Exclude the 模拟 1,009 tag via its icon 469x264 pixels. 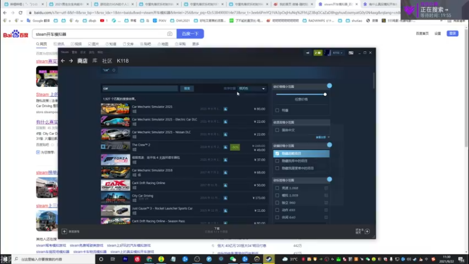click(326, 195)
